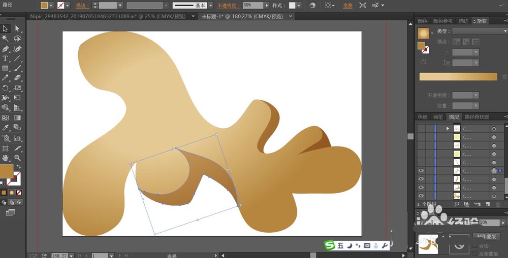Open the 样式 graphic style dropdown

click(299, 6)
